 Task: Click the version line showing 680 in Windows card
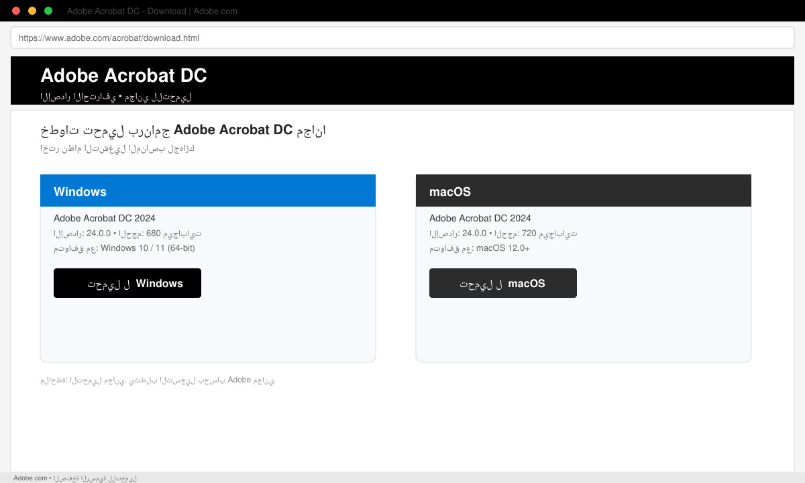[127, 233]
